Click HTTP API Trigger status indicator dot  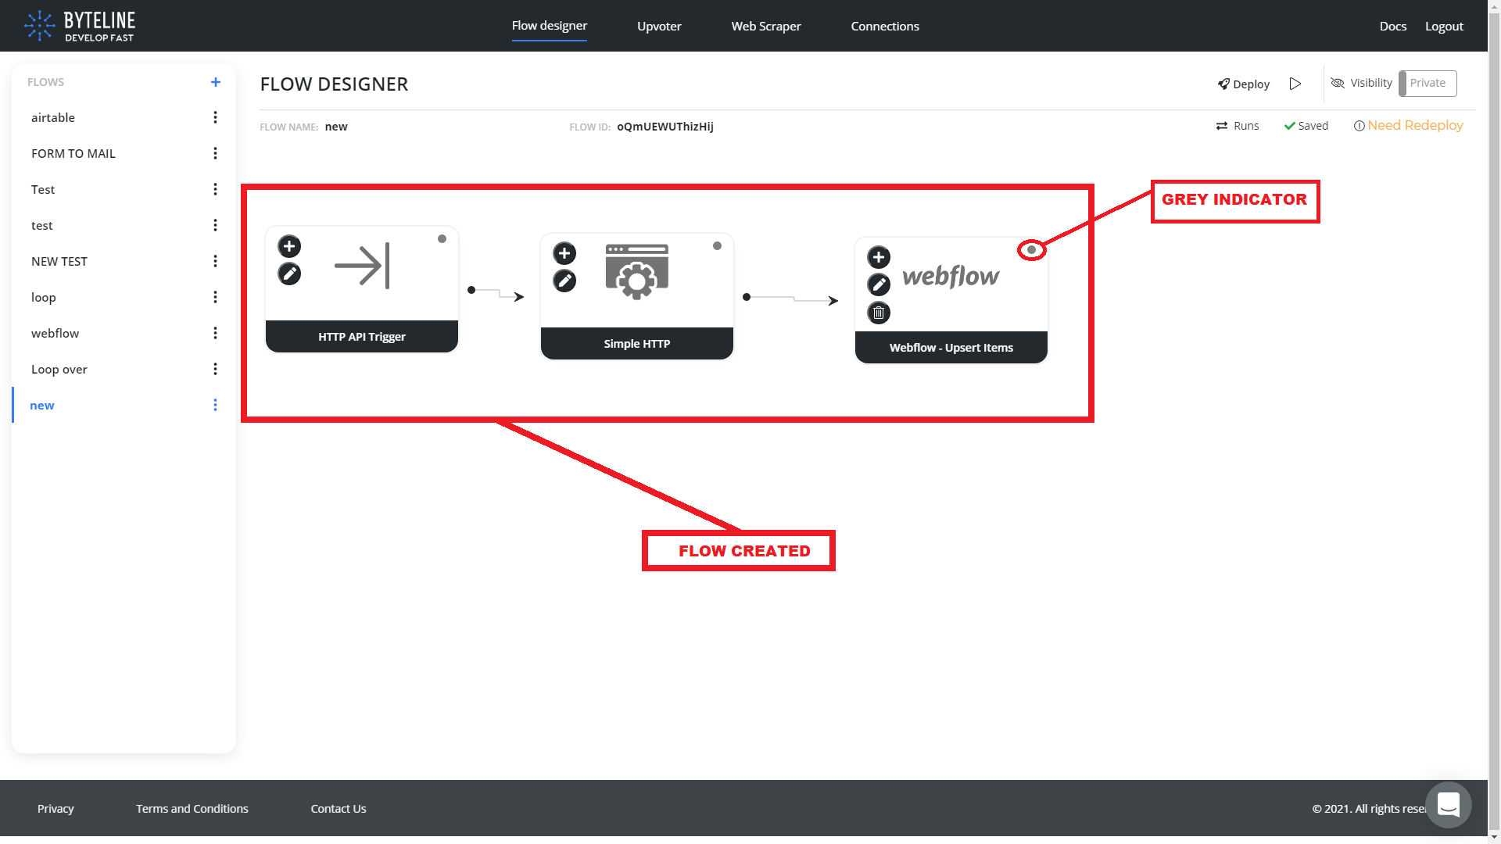pos(442,239)
